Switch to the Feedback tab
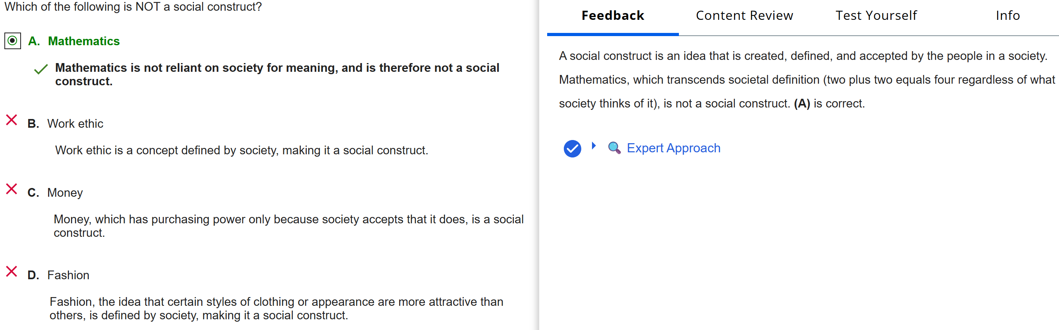1059x330 pixels. (x=613, y=15)
